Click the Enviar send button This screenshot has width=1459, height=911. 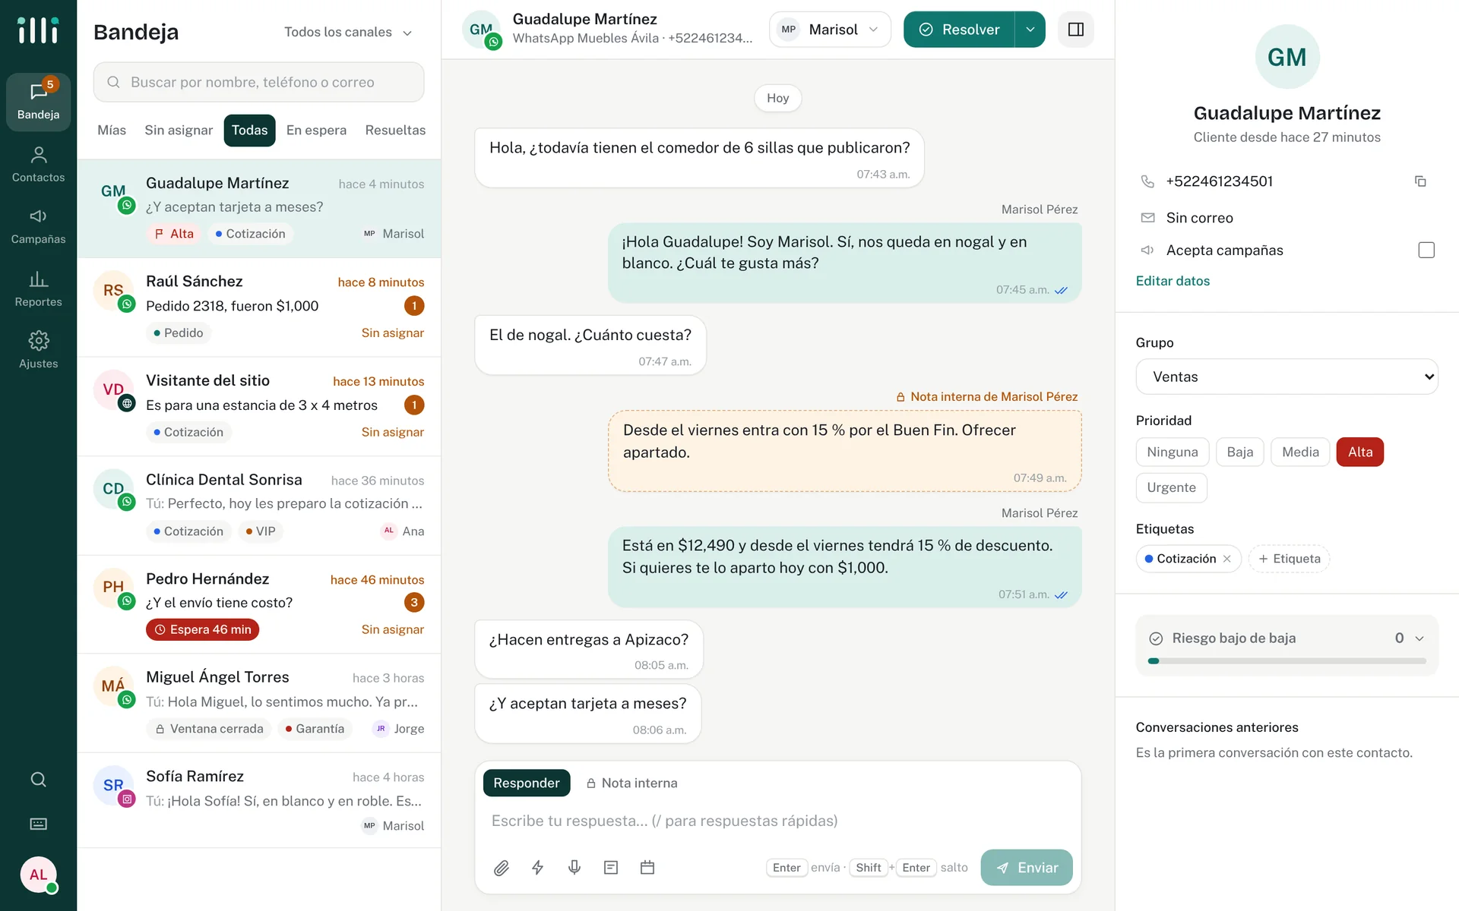[x=1026, y=868]
